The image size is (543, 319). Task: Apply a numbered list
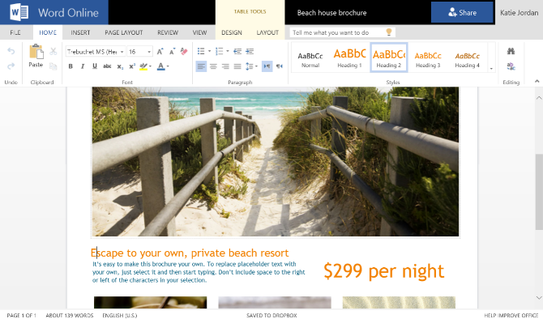(219, 51)
